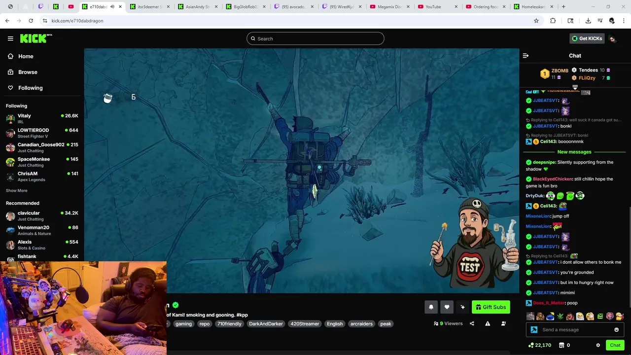The height and width of the screenshot is (355, 631).
Task: Select the DarkAndDarker tag
Action: coord(266,323)
